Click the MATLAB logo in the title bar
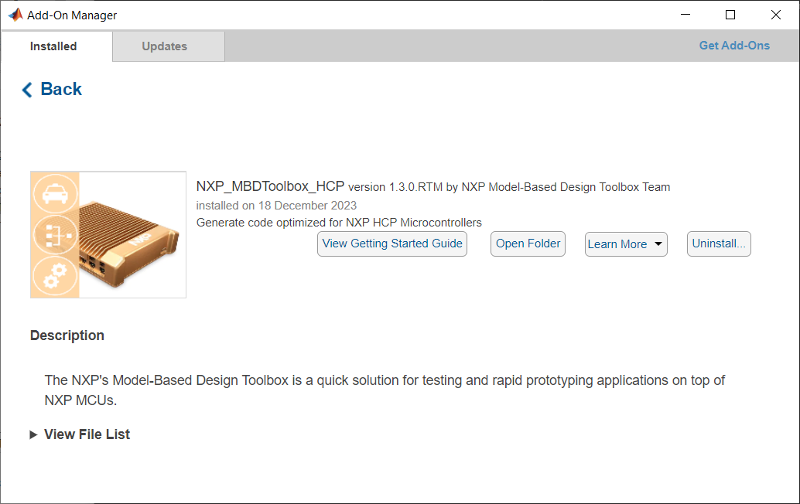800x504 pixels. coord(14,14)
